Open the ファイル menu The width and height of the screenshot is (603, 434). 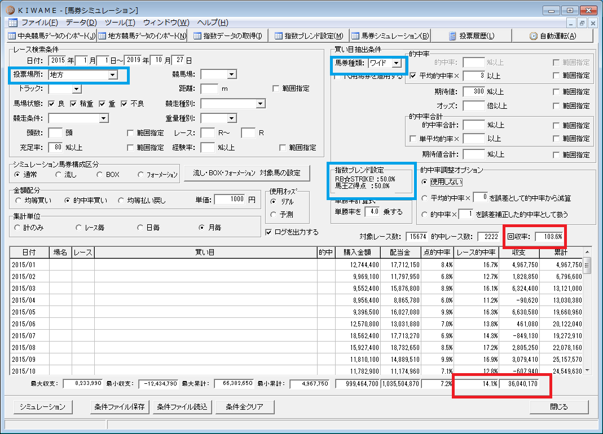(39, 23)
